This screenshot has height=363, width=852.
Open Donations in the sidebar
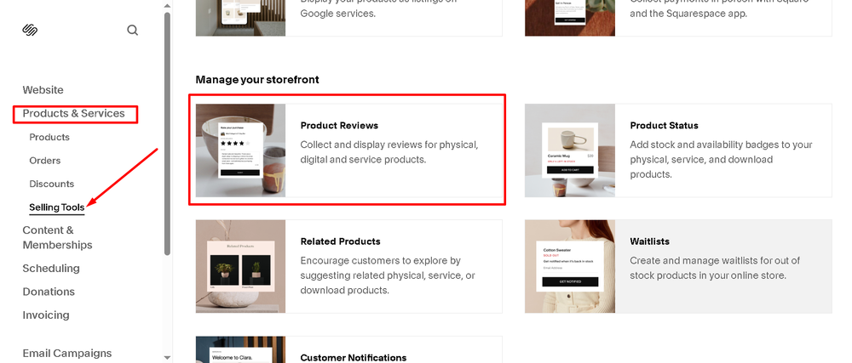(49, 292)
